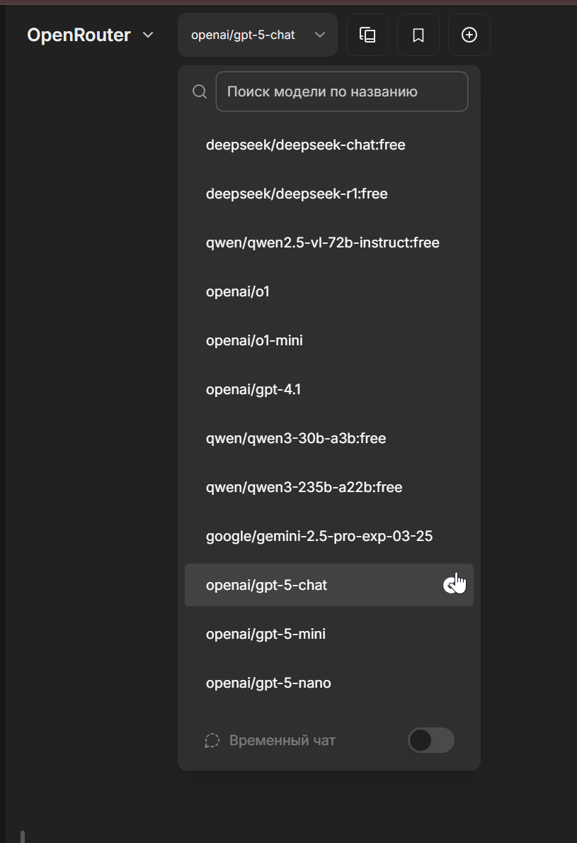Viewport: 577px width, 843px height.
Task: Select the openai/gpt-5-nano model
Action: coord(329,683)
